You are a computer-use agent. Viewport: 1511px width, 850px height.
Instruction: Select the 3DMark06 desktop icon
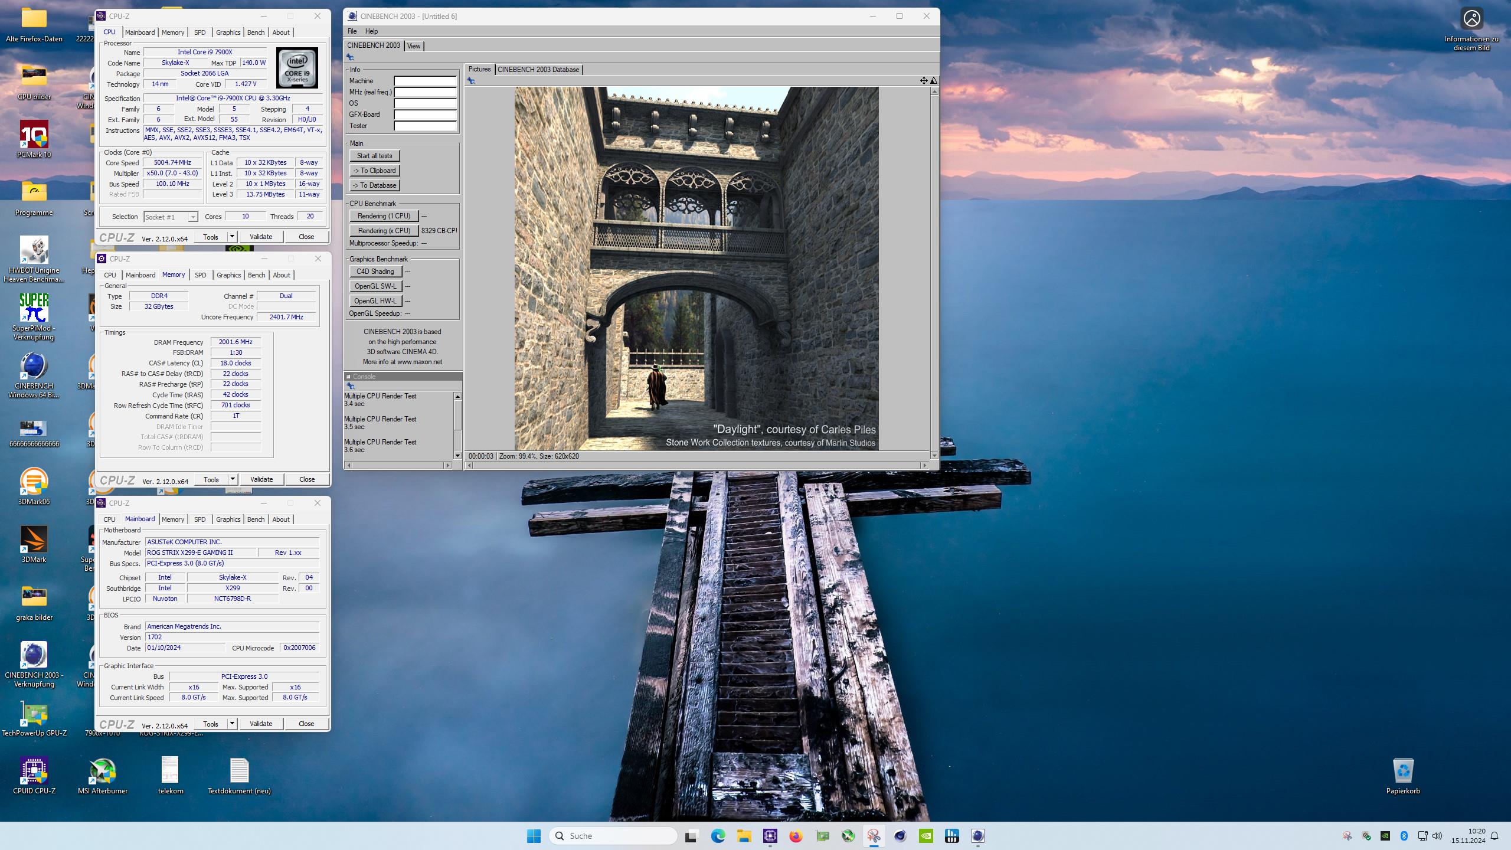click(34, 486)
